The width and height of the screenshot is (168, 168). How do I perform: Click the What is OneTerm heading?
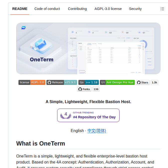coord(41,144)
